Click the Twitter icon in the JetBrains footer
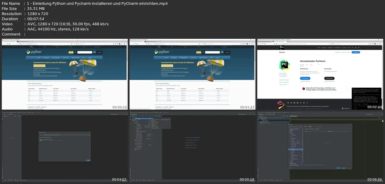 (x=291, y=103)
